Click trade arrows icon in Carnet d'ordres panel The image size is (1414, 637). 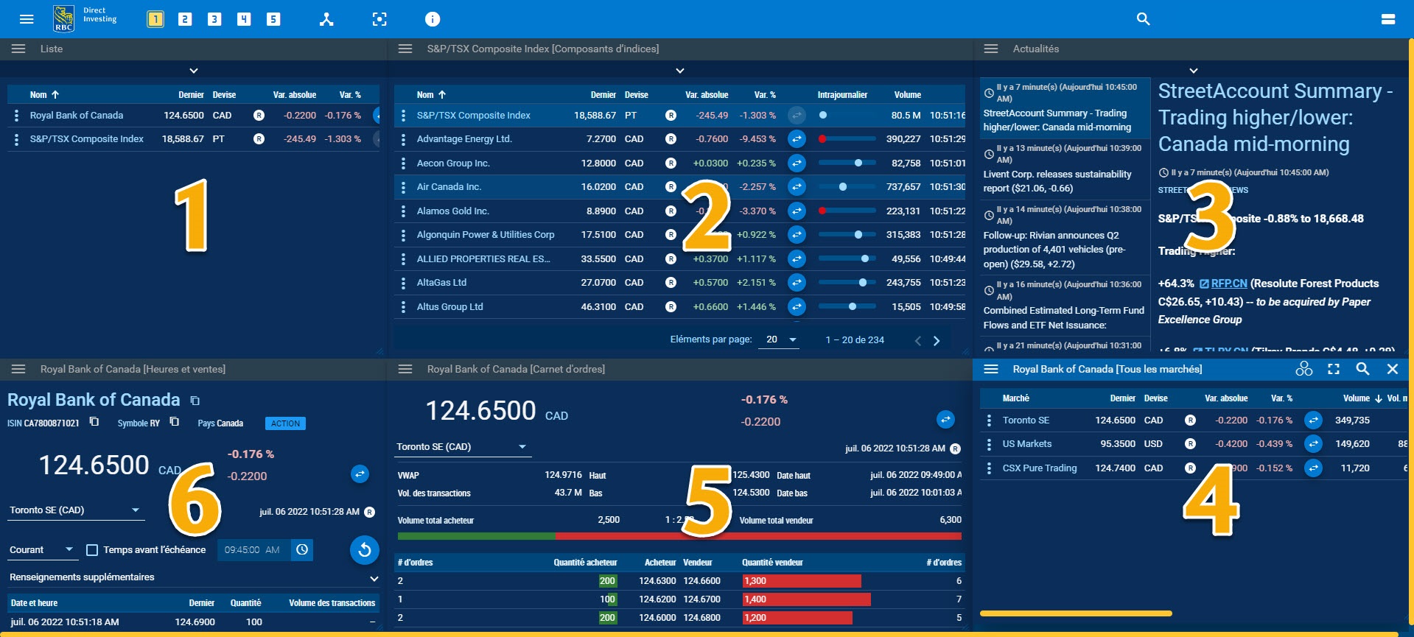click(945, 420)
